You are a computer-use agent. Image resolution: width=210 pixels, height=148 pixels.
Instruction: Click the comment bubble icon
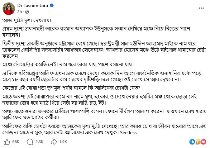30,142
